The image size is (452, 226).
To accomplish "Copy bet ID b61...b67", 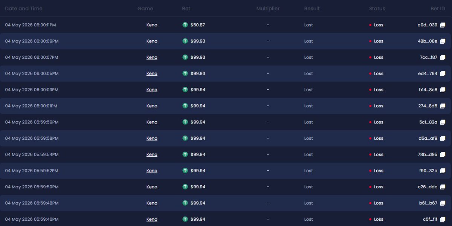I will pyautogui.click(x=443, y=203).
